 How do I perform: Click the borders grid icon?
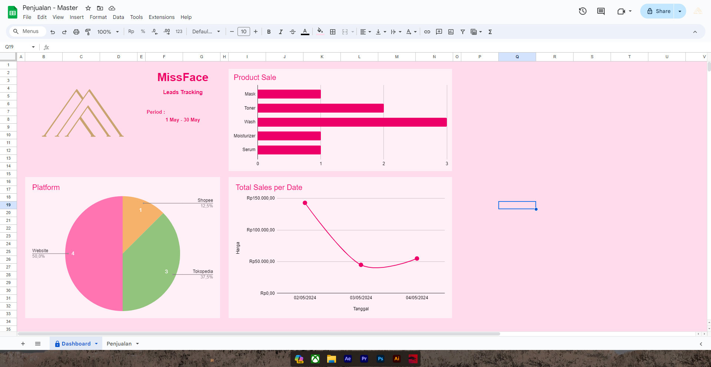tap(333, 32)
